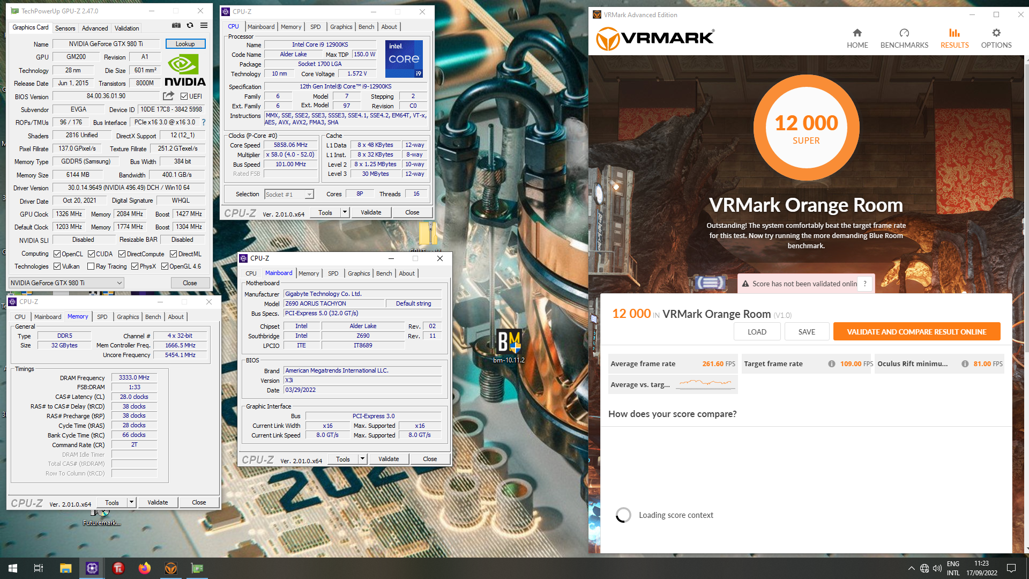Click VRMark taskbar icon
This screenshot has height=579, width=1029.
point(171,568)
